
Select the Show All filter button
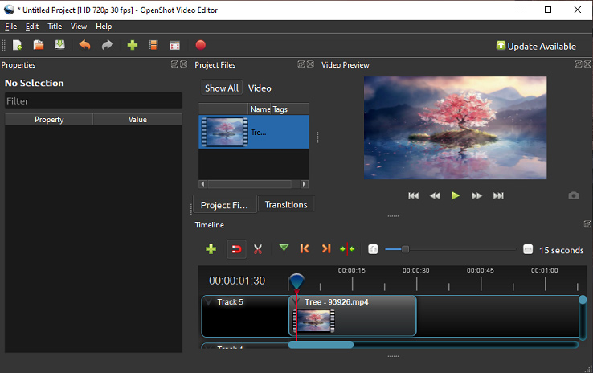[x=222, y=88]
